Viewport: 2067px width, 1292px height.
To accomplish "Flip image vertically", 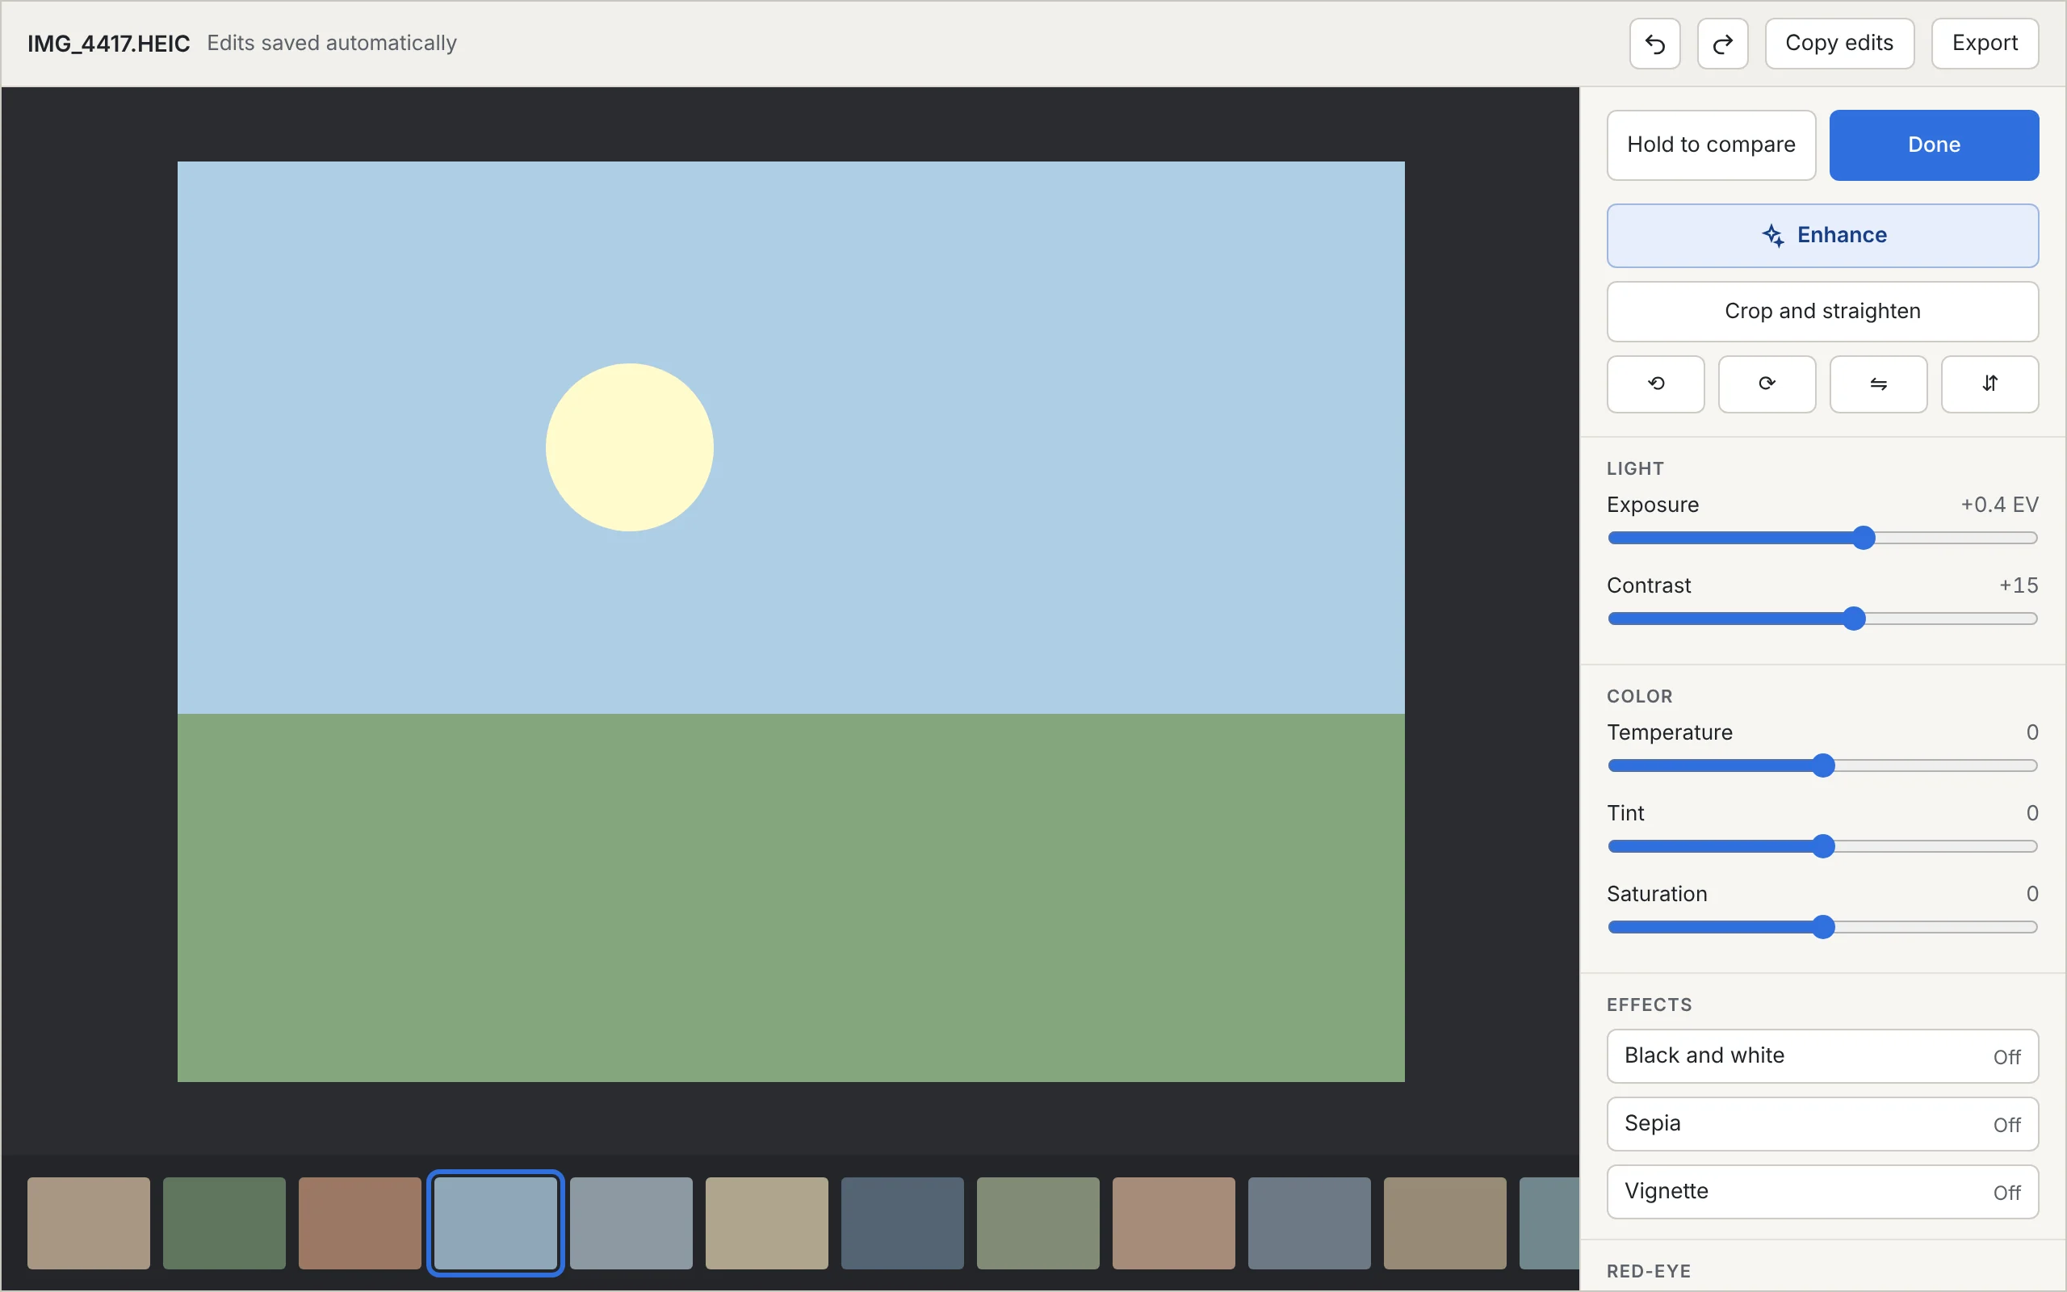I will pos(1989,384).
